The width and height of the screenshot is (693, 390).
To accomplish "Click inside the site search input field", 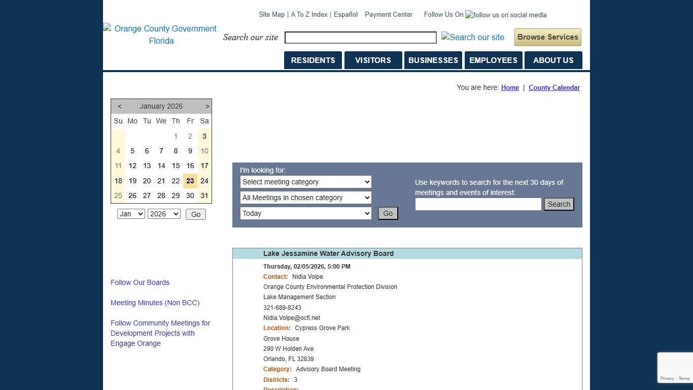I will (360, 37).
